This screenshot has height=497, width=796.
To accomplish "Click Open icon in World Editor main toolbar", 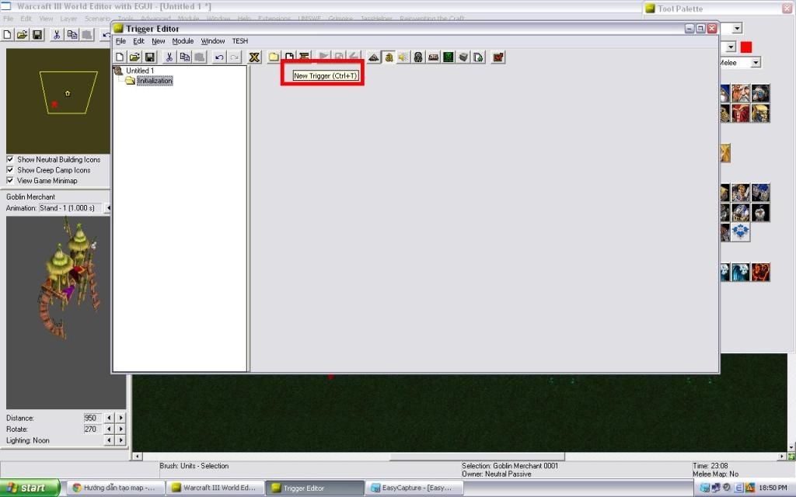I will (x=22, y=34).
